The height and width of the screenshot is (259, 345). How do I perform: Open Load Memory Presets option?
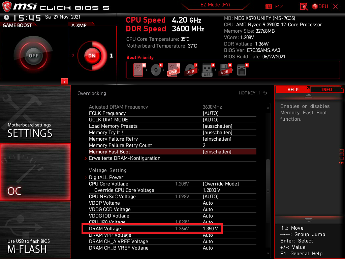coord(172,126)
